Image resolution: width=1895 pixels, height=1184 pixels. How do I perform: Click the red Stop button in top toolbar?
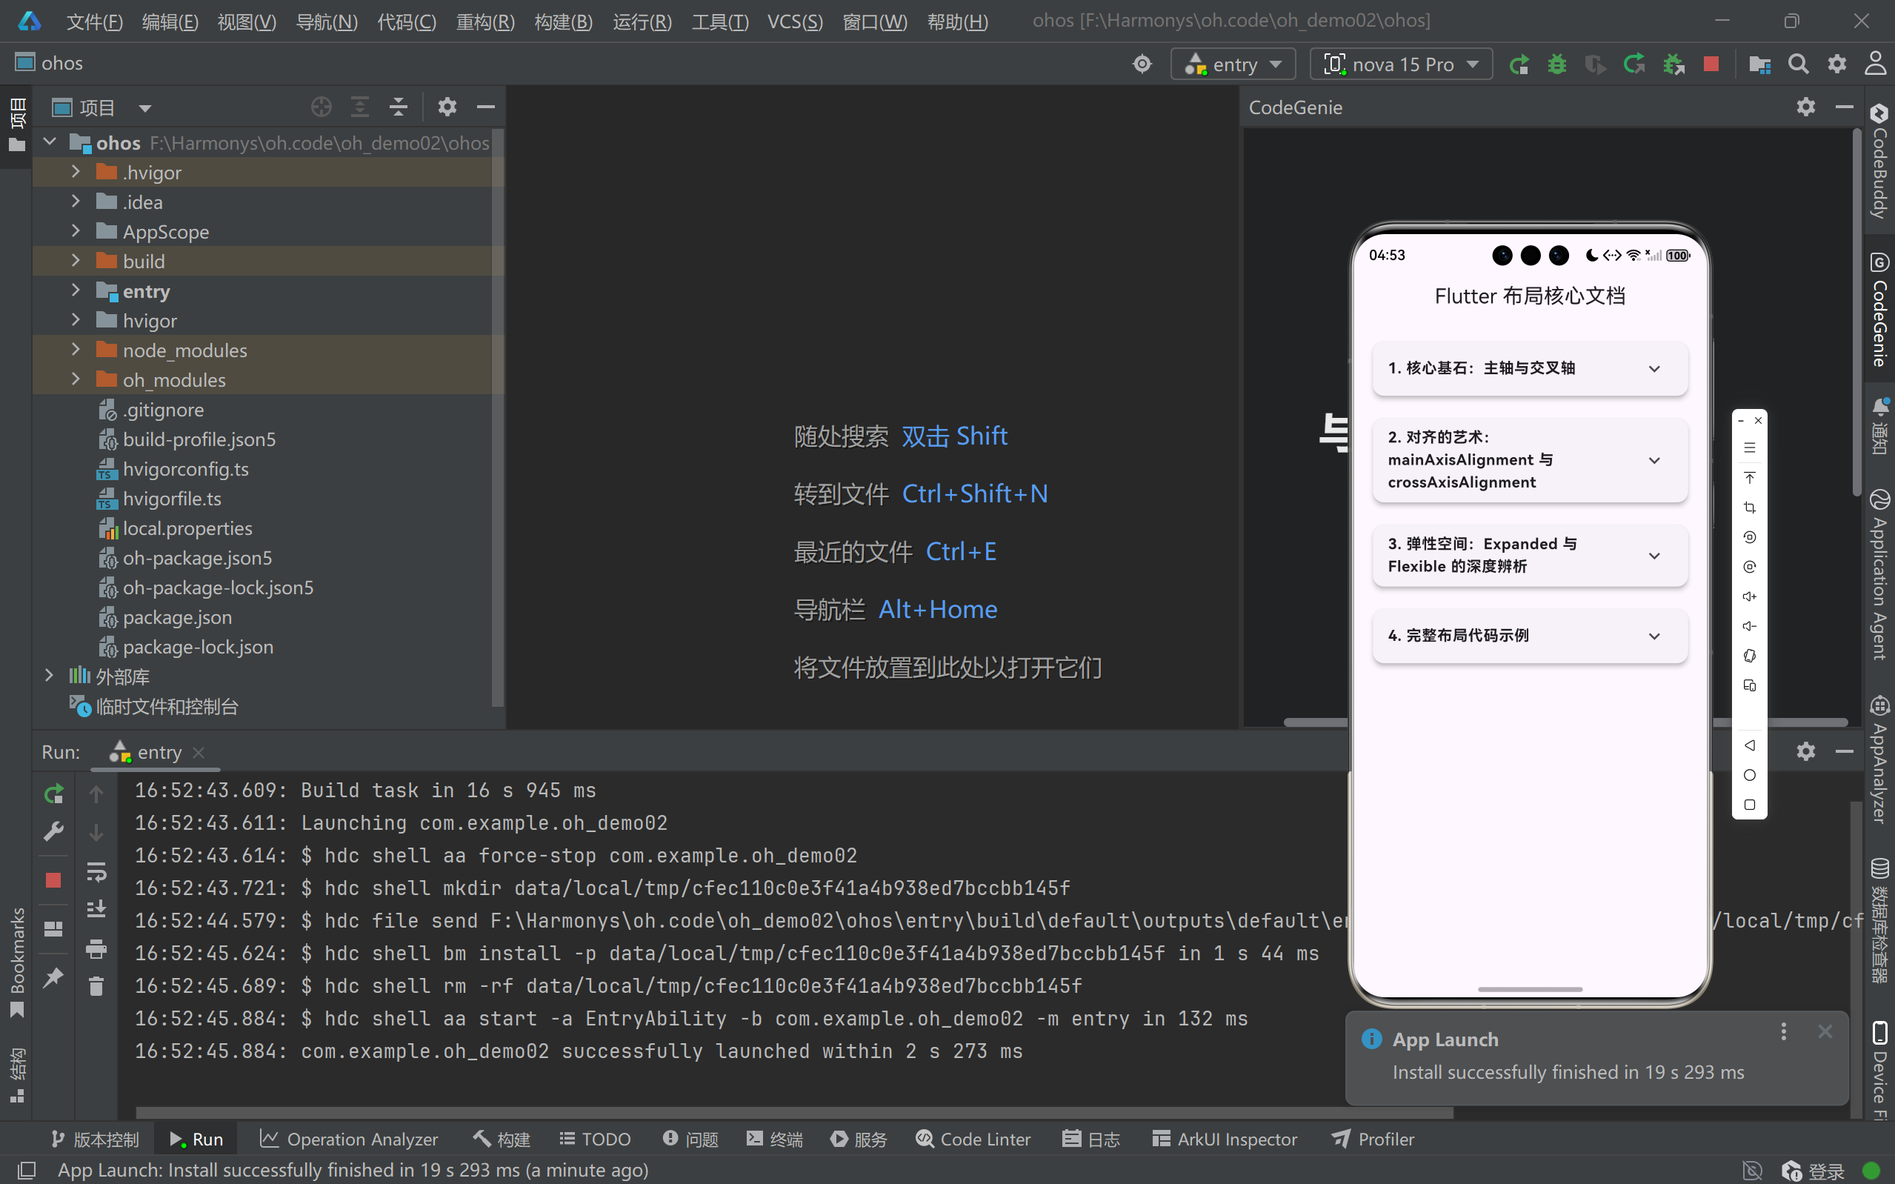click(x=1711, y=64)
